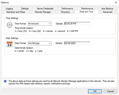Go to Remote Manager tab

coord(43,12)
